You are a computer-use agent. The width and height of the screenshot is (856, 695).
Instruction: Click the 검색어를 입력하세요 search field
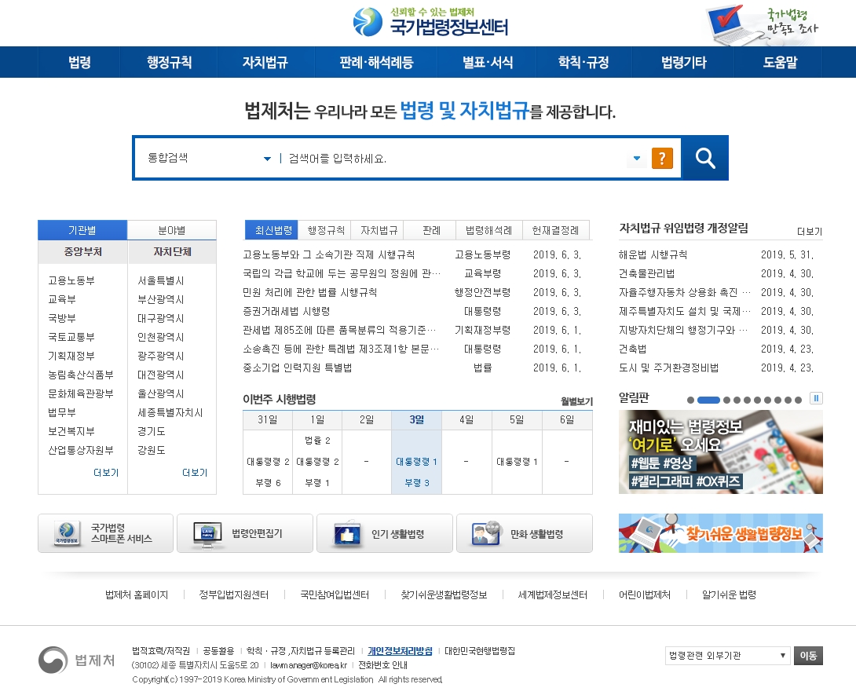(455, 159)
